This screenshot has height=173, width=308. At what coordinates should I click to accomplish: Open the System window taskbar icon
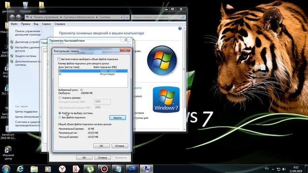tap(146, 169)
